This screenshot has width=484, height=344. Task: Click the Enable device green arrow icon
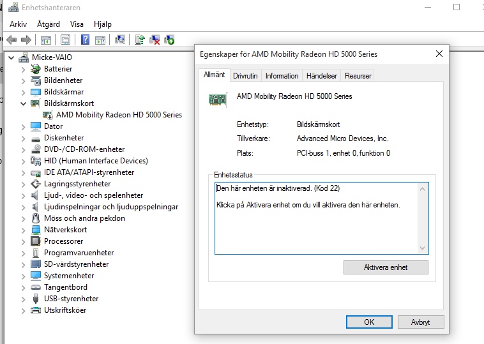(169, 40)
